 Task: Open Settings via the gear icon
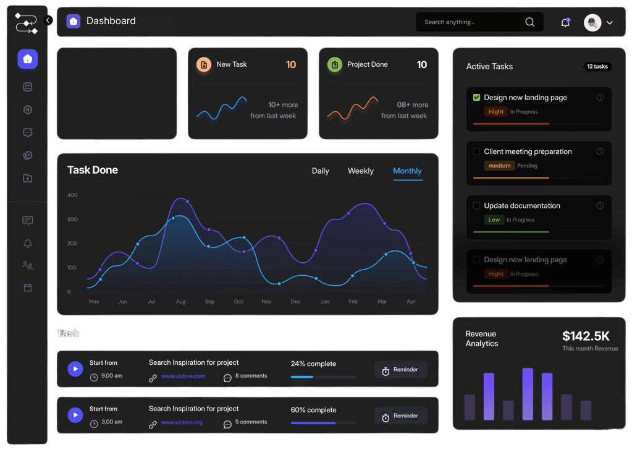tap(27, 109)
